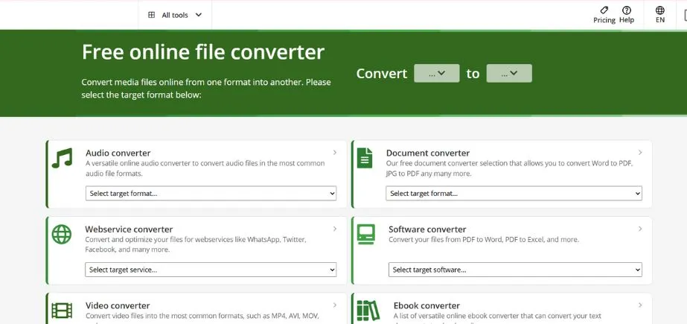Open the Software converter heading
Viewport: 687px width, 324px height.
(427, 229)
